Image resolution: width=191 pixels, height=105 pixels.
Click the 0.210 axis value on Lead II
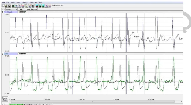pos(7,75)
